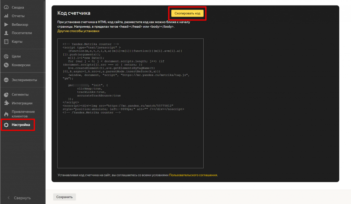351x204 pixels.
Task: Open Вебвизор play icon
Action: click(x=6, y=24)
